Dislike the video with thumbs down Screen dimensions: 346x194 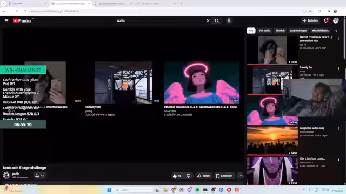click(189, 176)
